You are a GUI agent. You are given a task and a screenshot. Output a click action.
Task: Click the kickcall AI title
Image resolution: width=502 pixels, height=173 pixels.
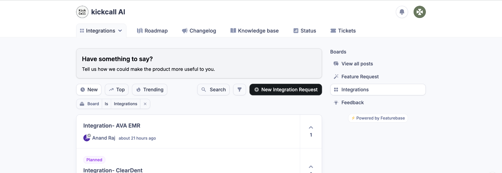[x=108, y=12]
